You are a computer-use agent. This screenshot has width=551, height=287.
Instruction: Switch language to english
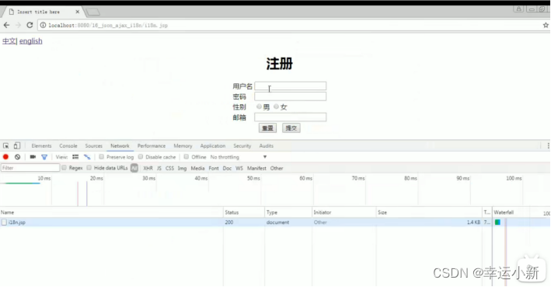click(31, 41)
